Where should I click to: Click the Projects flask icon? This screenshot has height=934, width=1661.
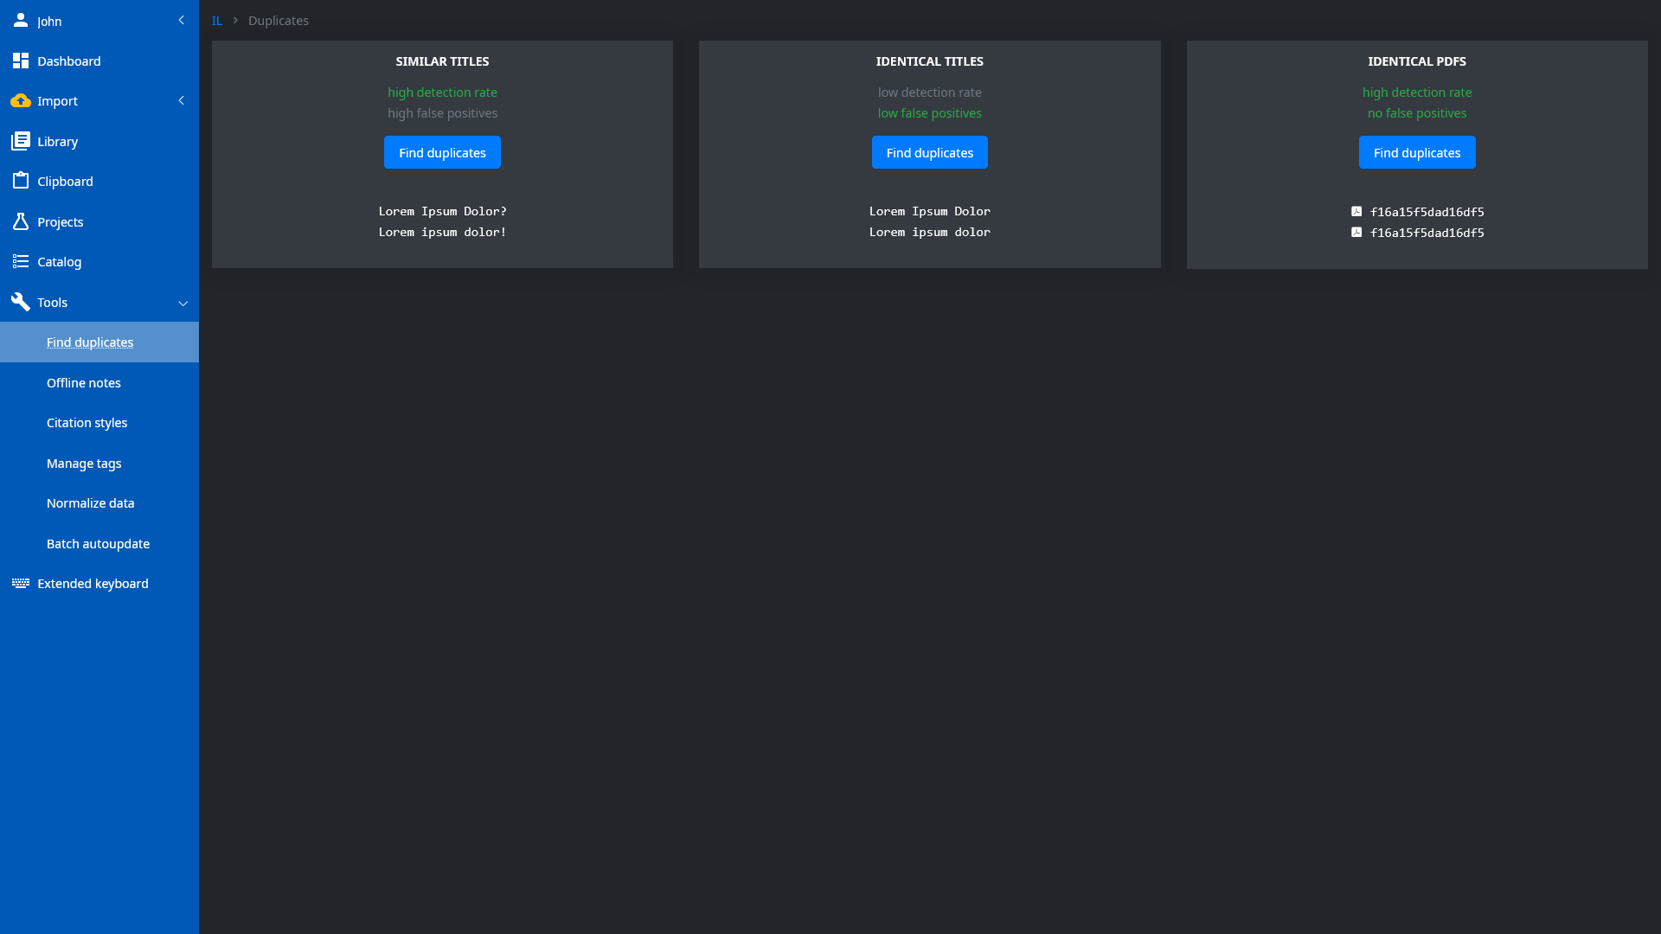20,221
